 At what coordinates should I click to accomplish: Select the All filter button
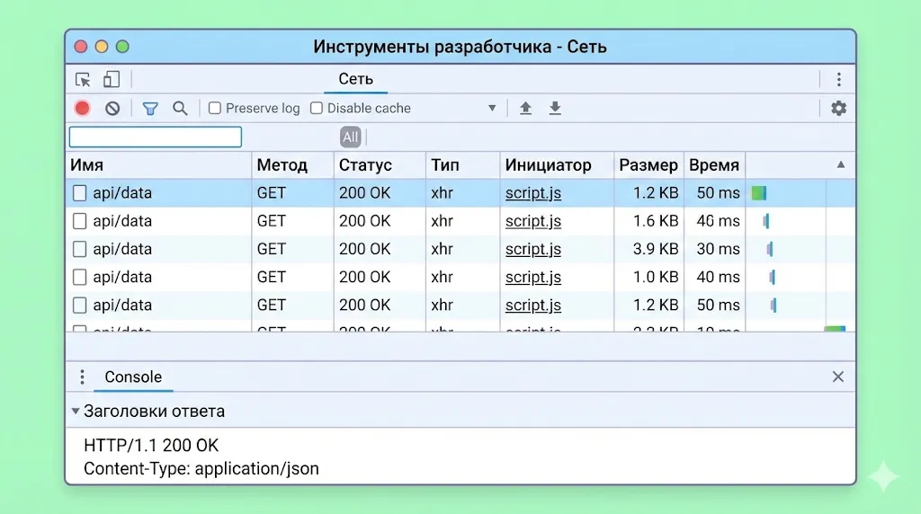point(351,137)
